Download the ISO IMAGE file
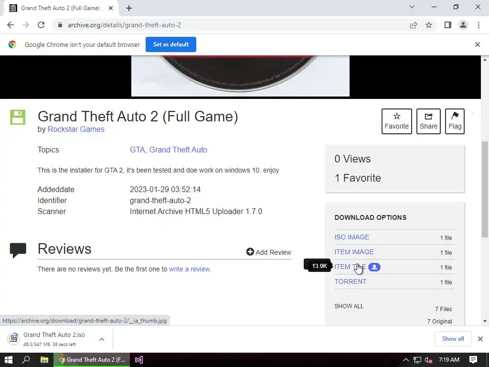Image resolution: width=489 pixels, height=367 pixels. (x=352, y=237)
